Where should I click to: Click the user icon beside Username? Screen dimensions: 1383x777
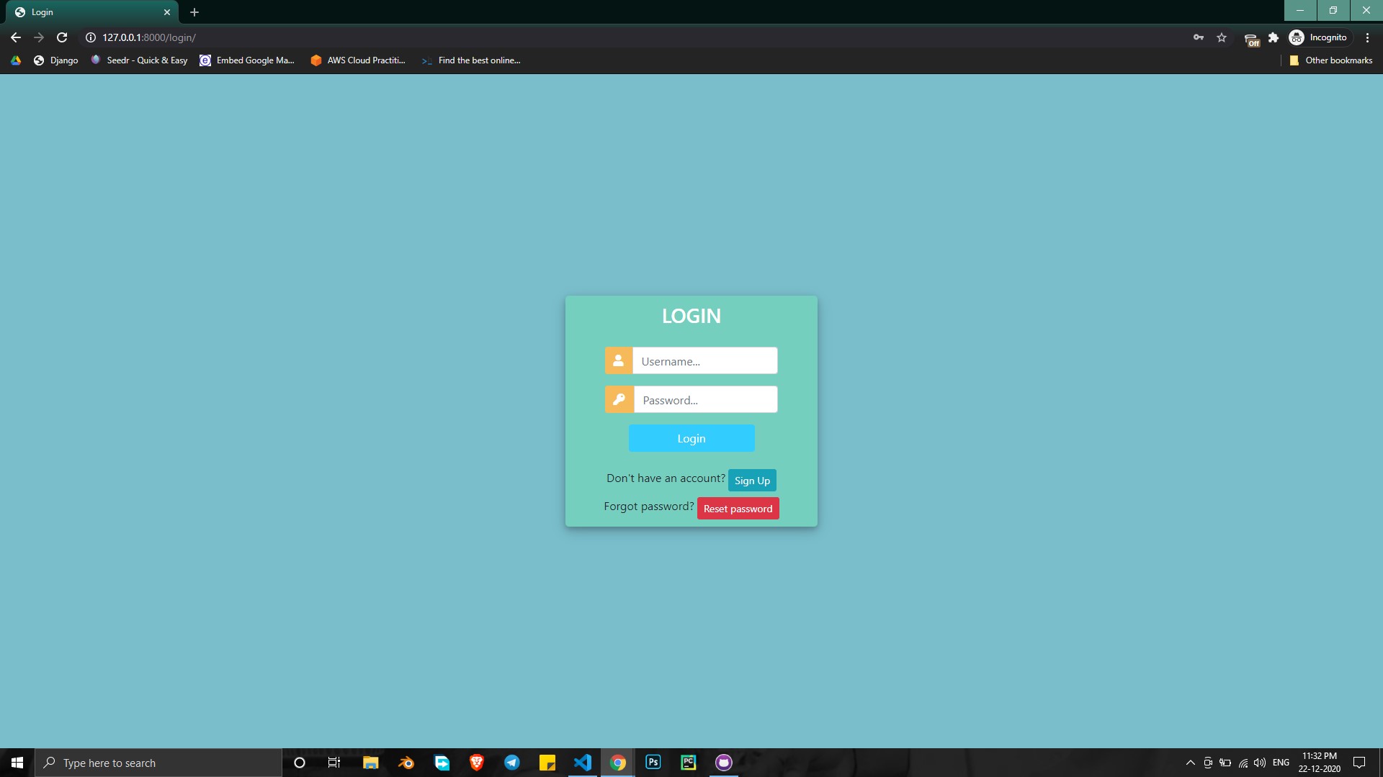coord(618,360)
